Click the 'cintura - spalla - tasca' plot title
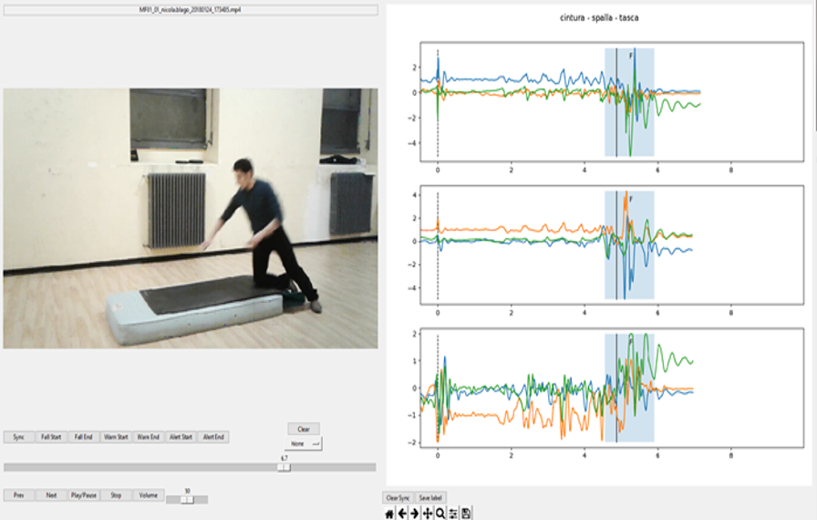Viewport: 817px width, 520px height. point(599,17)
